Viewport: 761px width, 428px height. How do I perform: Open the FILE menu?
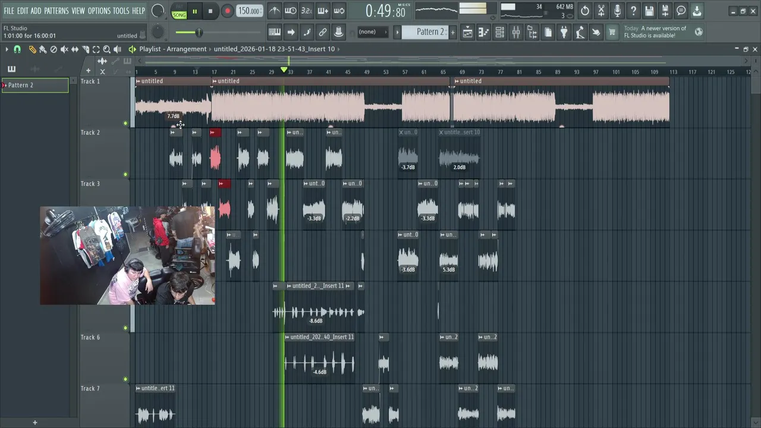coord(9,11)
